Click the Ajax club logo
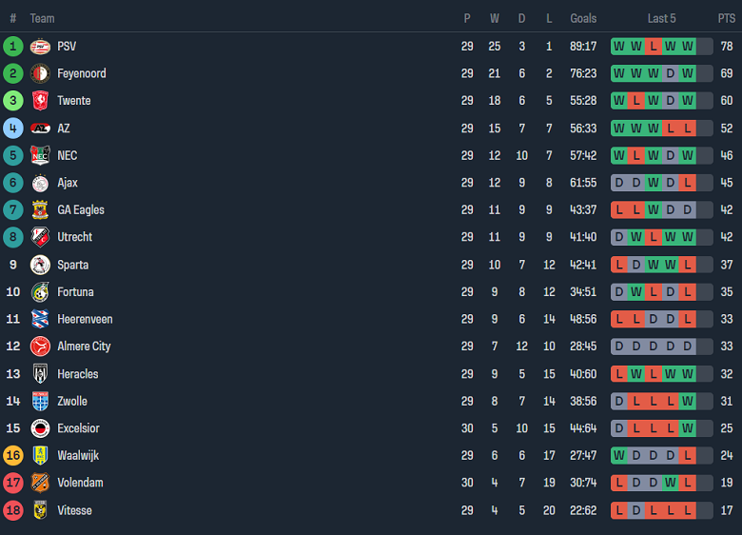Viewport: 742px width, 535px height. pyautogui.click(x=40, y=183)
